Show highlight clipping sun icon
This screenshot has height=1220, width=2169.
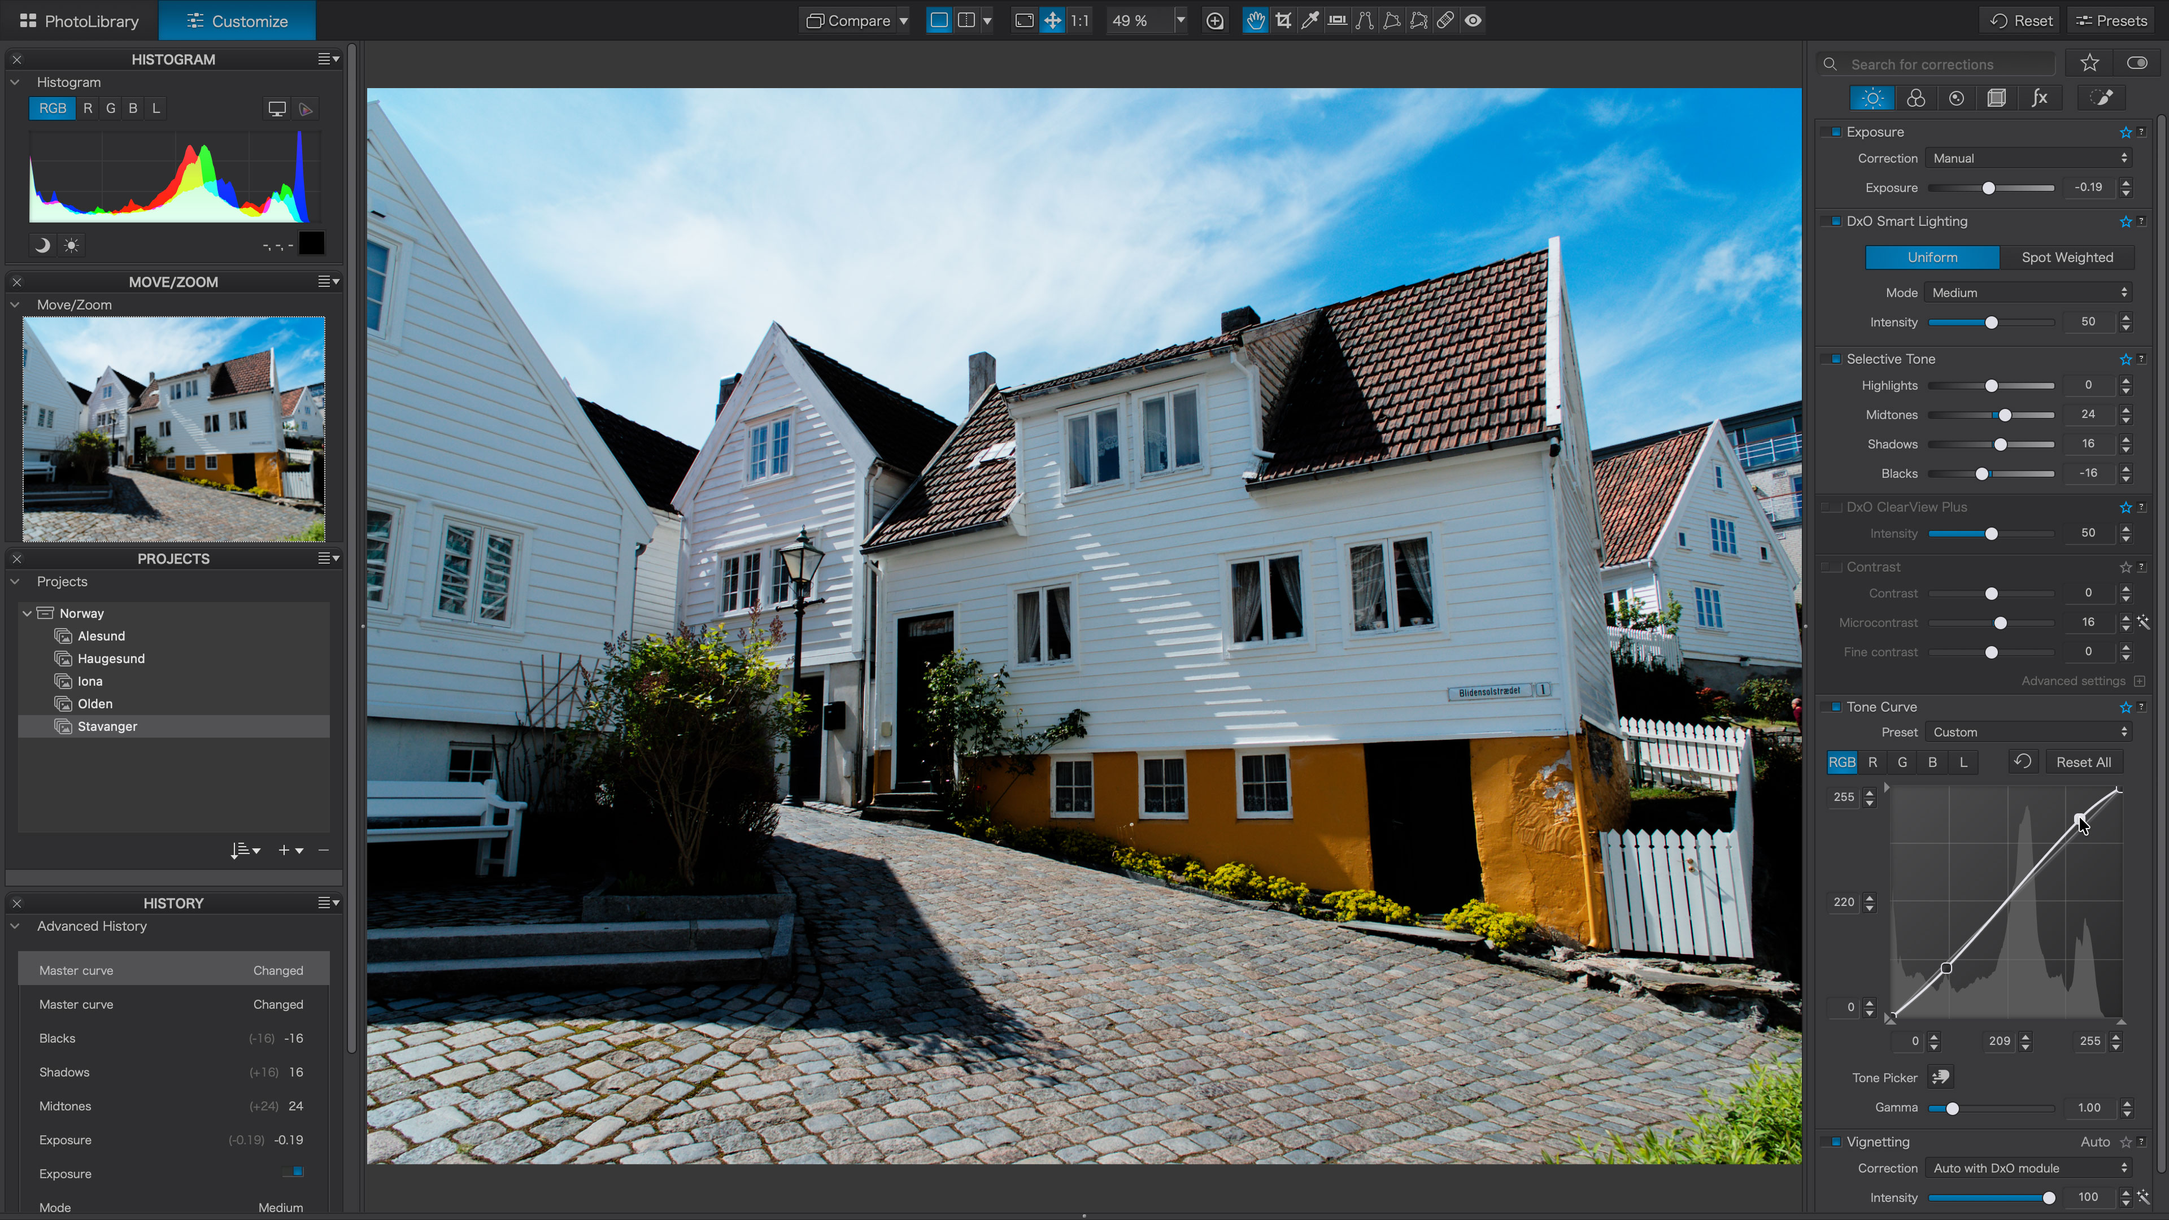pyautogui.click(x=72, y=245)
